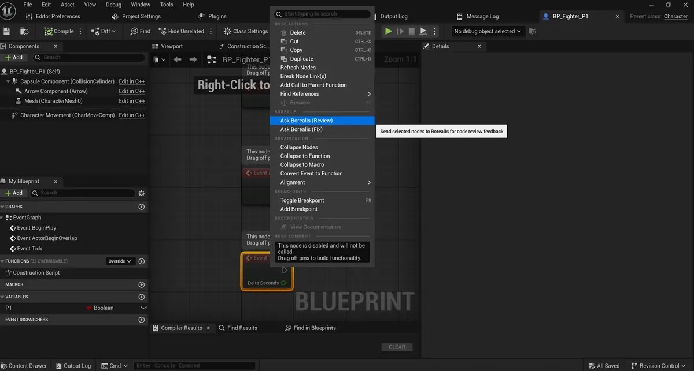This screenshot has height=371, width=694.
Task: Open Hide Unrelated options three-dot menu
Action: [211, 31]
